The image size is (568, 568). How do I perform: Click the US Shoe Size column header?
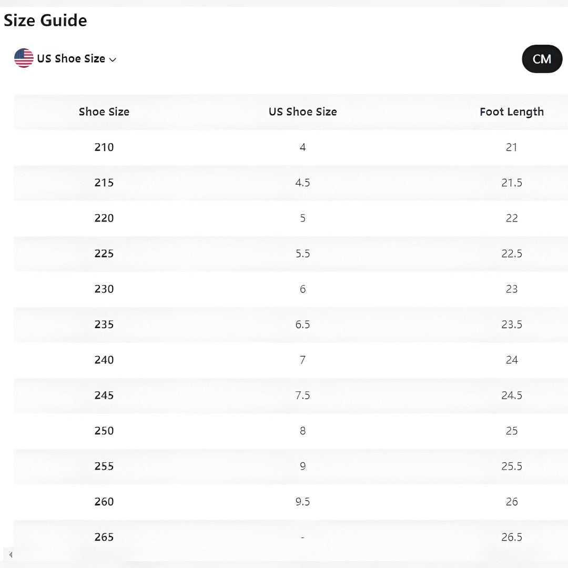(302, 112)
